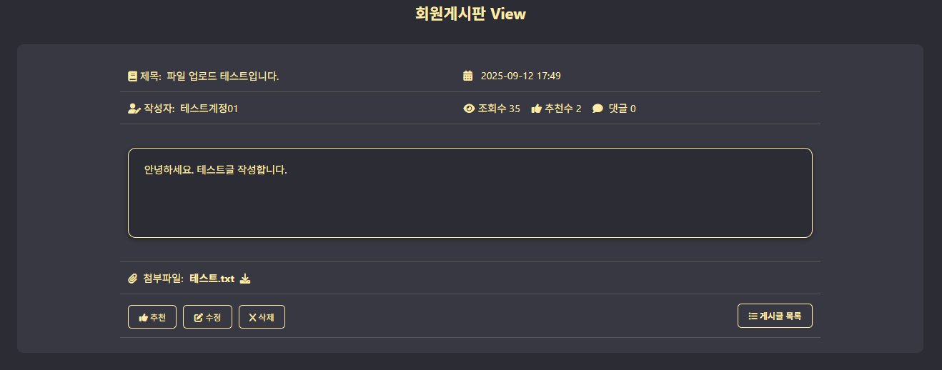The height and width of the screenshot is (370, 942).
Task: Click the 댓글 0 comment count
Action: [622, 109]
